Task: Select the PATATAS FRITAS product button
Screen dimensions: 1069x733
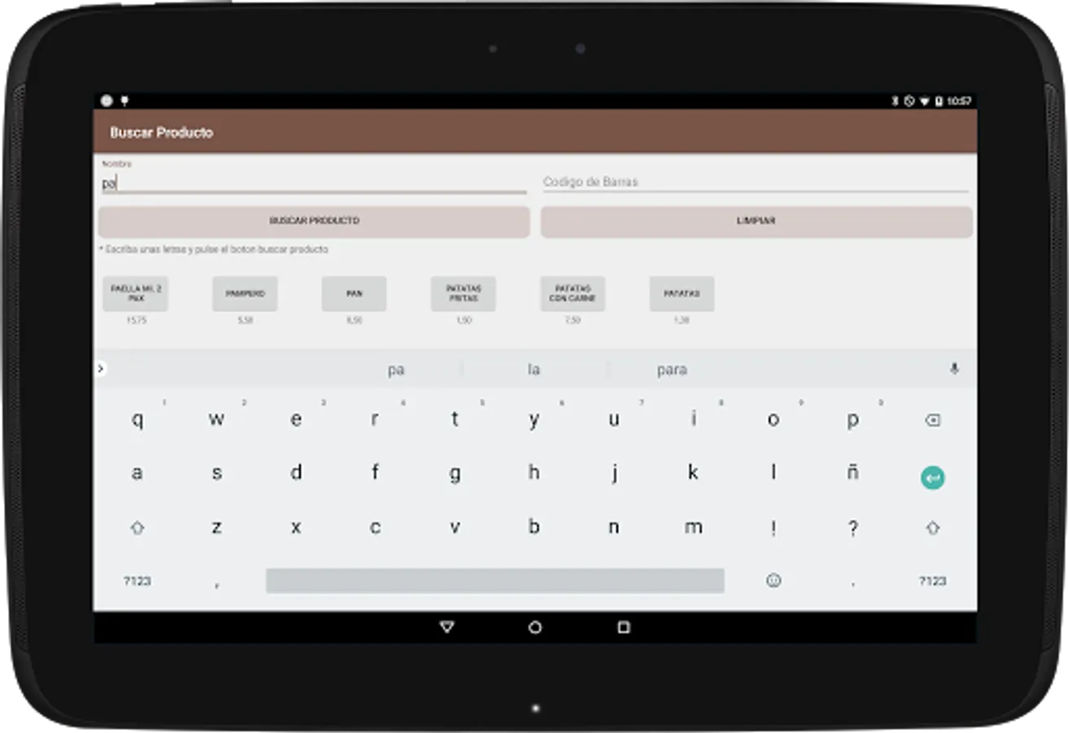Action: [x=463, y=293]
